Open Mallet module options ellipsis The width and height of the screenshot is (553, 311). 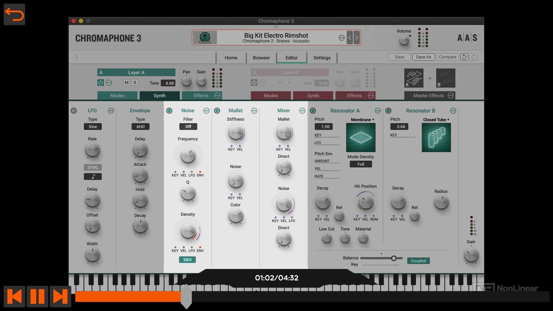click(x=254, y=111)
